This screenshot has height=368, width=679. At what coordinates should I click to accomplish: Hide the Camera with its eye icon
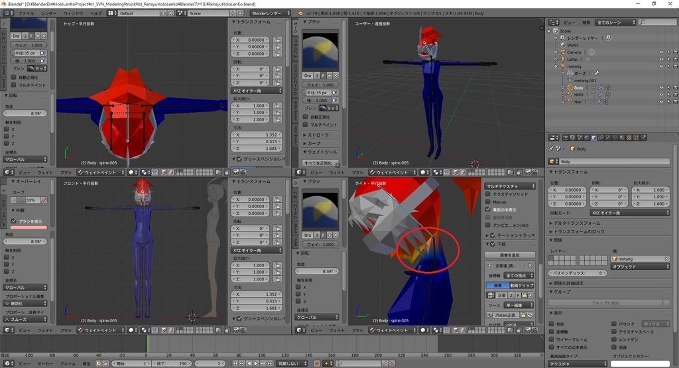[x=662, y=52]
